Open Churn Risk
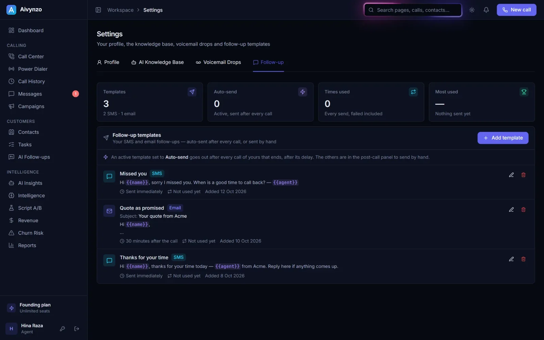Screen dimensions: 544x340 [44, 233]
